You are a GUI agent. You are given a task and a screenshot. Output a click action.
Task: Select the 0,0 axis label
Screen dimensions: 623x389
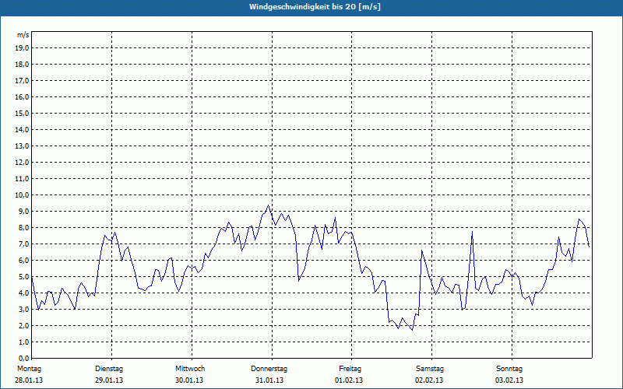click(x=24, y=358)
